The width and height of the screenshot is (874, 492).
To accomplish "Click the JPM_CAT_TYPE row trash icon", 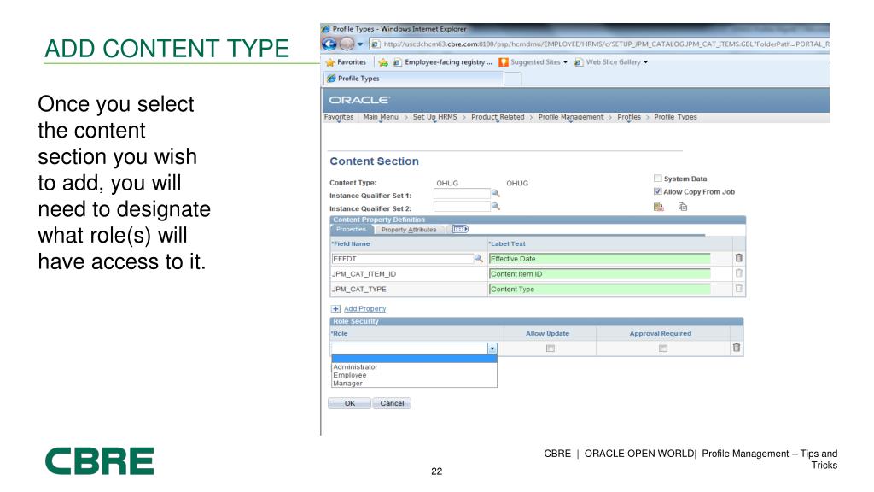I will click(738, 288).
